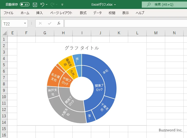Open the Undo history dropdown arrow
This screenshot has width=187, height=138.
click(47, 5)
